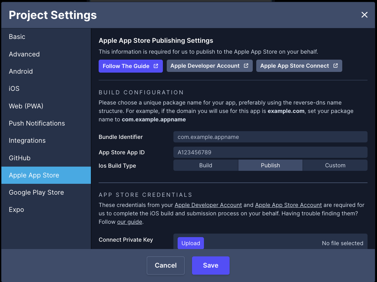Open the Basic settings section

[46, 37]
